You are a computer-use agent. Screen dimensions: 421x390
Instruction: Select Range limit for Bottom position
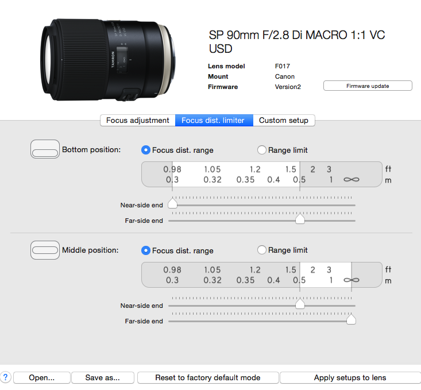283,150
